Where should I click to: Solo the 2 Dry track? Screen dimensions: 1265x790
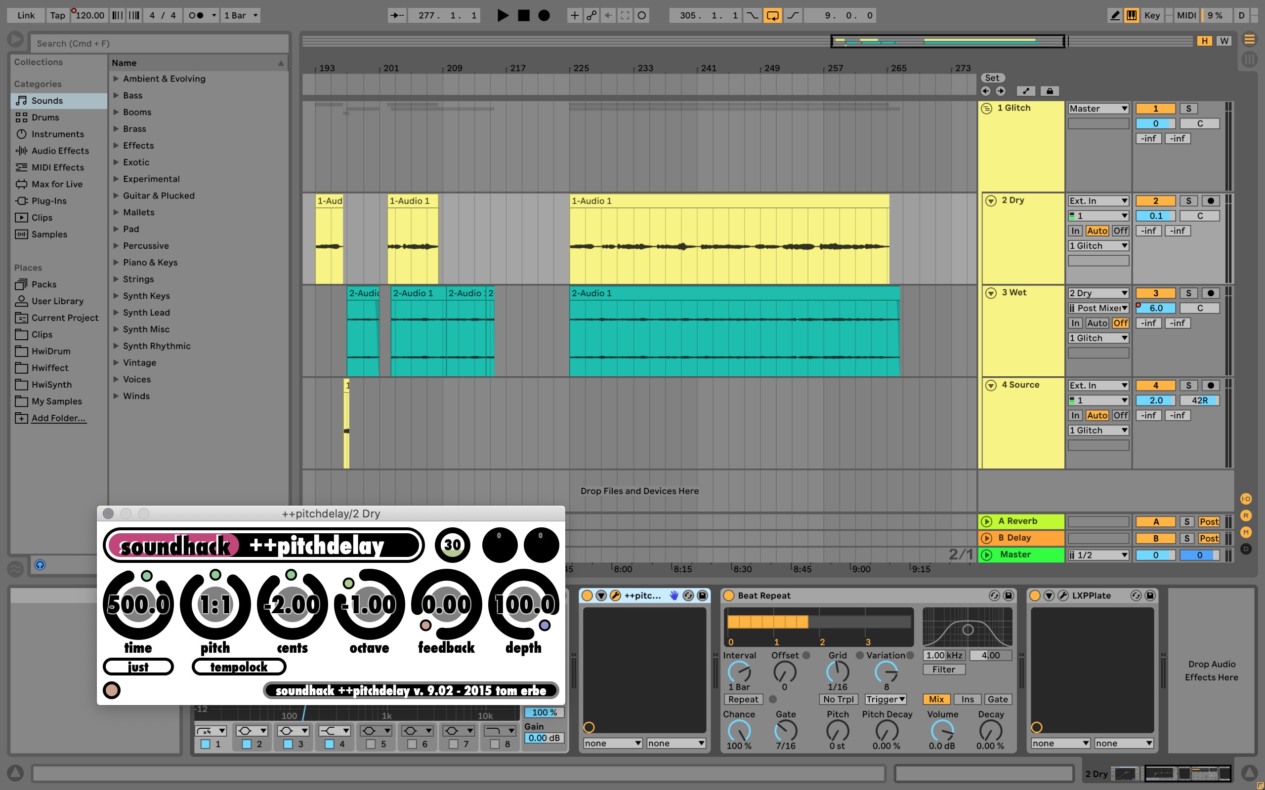click(1188, 201)
